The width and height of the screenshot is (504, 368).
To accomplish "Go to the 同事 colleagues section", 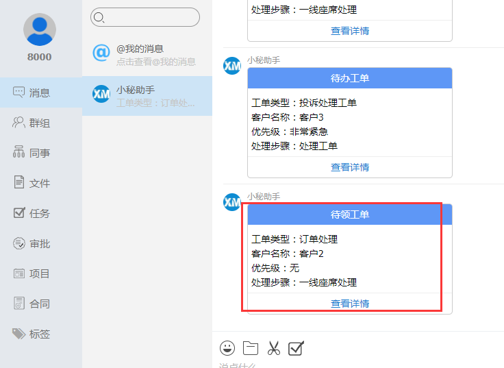I will [x=40, y=154].
